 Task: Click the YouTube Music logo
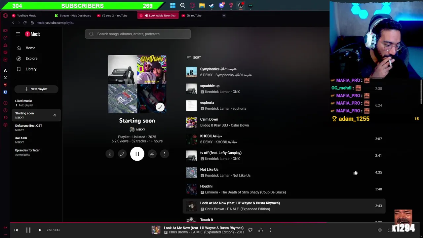(x=33, y=34)
